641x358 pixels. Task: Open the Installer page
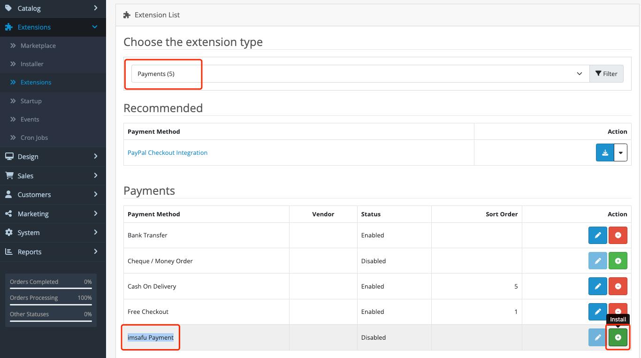32,64
